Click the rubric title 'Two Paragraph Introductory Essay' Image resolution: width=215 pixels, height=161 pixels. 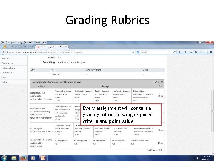[56, 82]
